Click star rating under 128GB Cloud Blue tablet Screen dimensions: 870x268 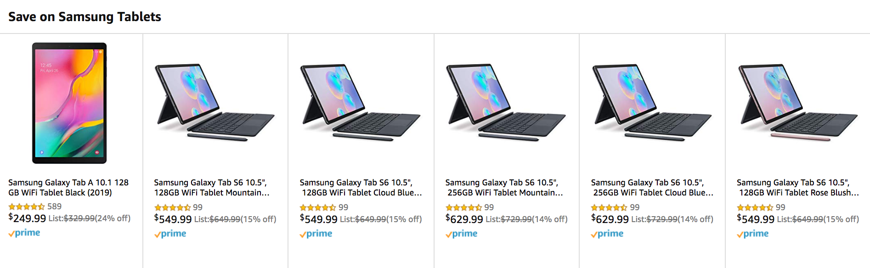click(x=318, y=207)
